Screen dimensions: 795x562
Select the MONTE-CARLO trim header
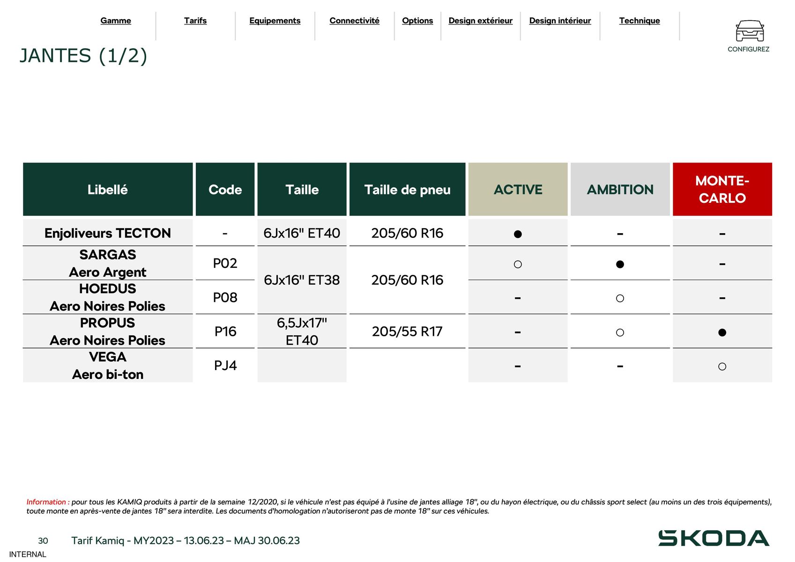pos(722,189)
